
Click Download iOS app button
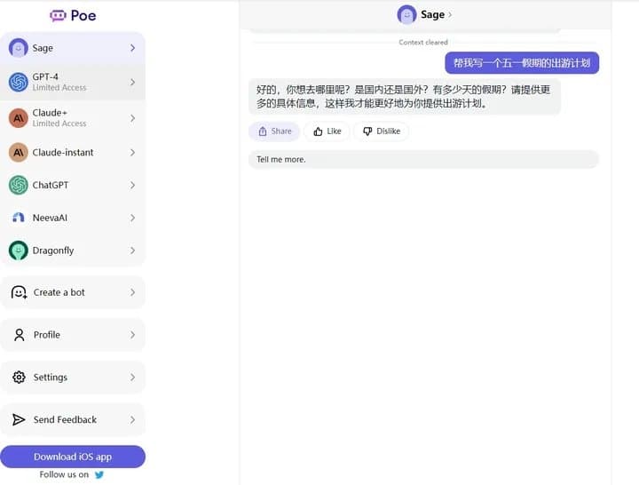pyautogui.click(x=73, y=457)
